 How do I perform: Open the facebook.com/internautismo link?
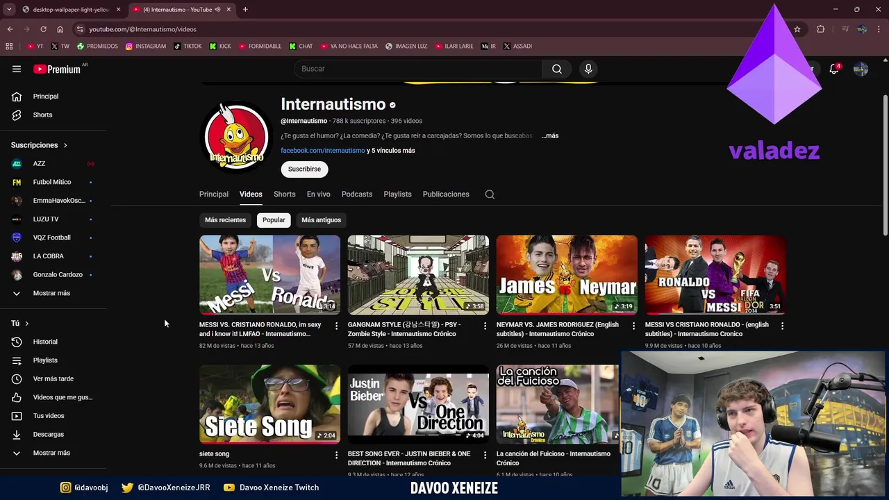pos(323,151)
